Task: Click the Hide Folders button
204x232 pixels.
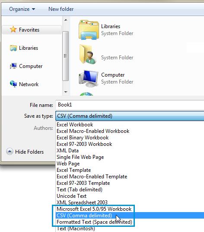Action: 25,152
